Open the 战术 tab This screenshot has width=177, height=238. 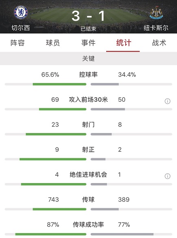point(159,43)
